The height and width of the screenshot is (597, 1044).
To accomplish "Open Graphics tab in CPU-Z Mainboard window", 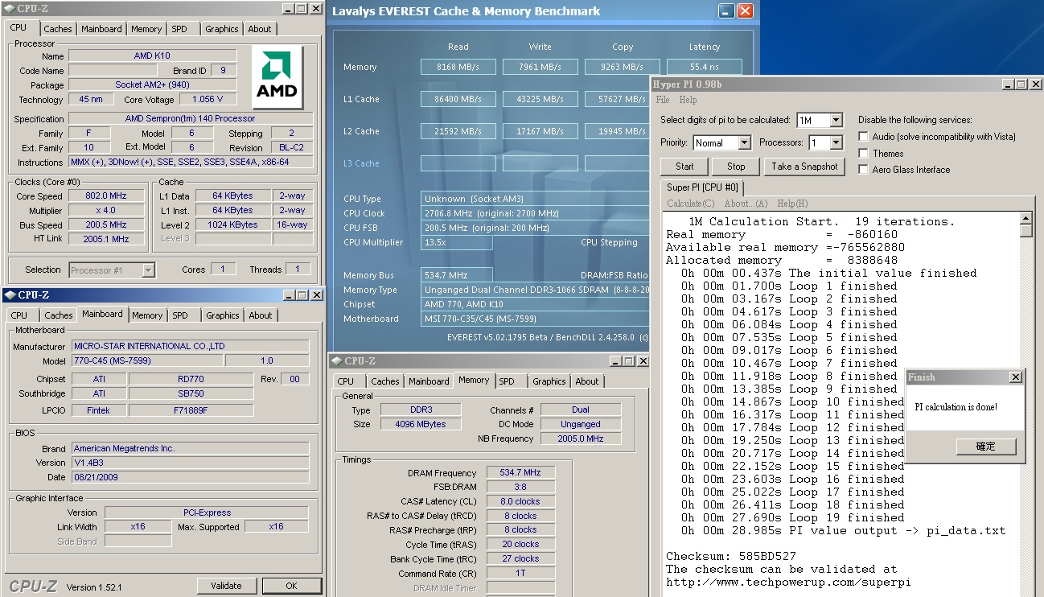I will tap(223, 315).
